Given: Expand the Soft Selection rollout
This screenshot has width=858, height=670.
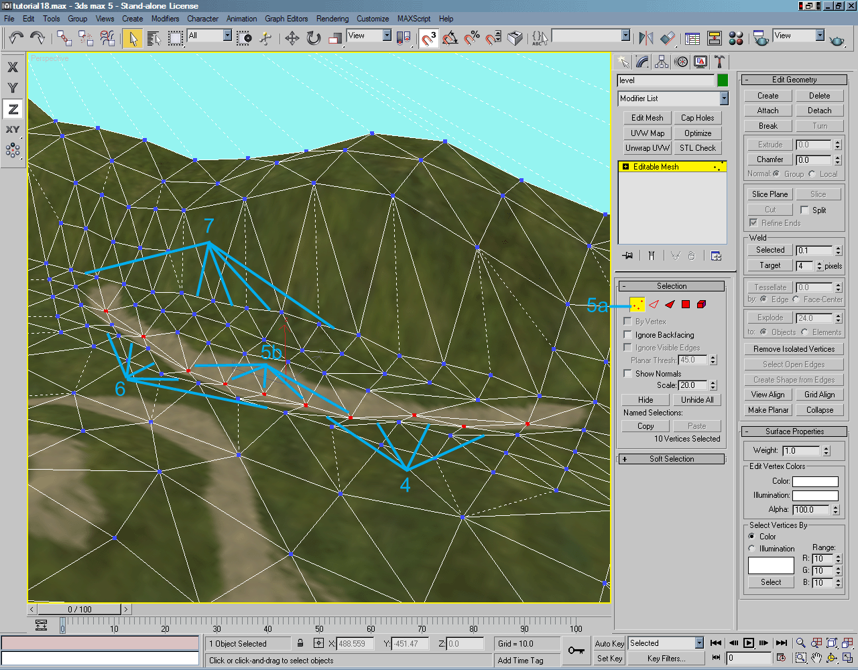Looking at the screenshot, I should coord(671,458).
